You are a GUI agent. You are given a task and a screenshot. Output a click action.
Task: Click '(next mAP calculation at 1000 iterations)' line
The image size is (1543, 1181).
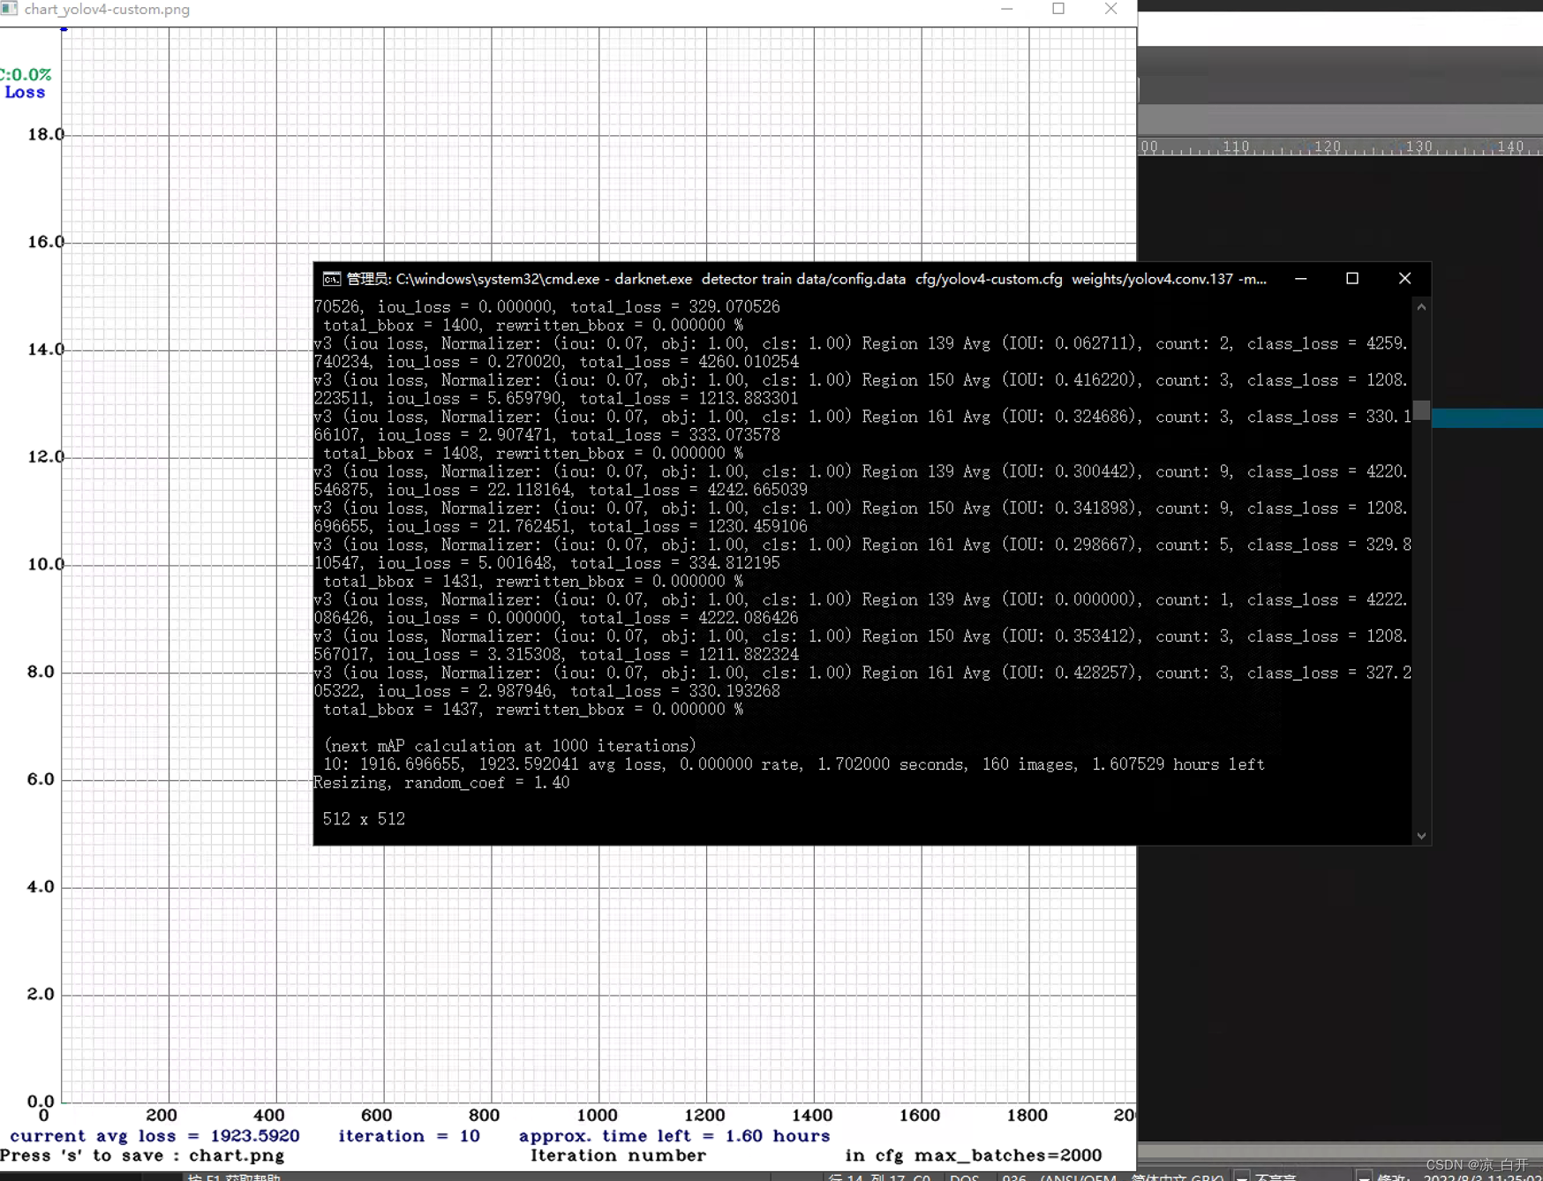coord(509,746)
